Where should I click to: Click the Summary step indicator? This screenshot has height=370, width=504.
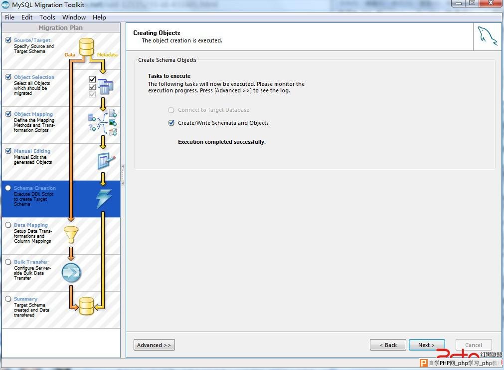click(8, 299)
